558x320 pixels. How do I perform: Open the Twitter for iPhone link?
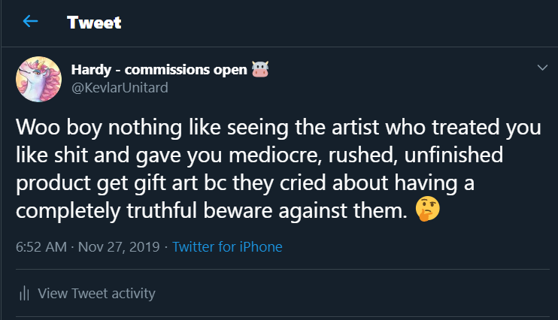point(227,246)
